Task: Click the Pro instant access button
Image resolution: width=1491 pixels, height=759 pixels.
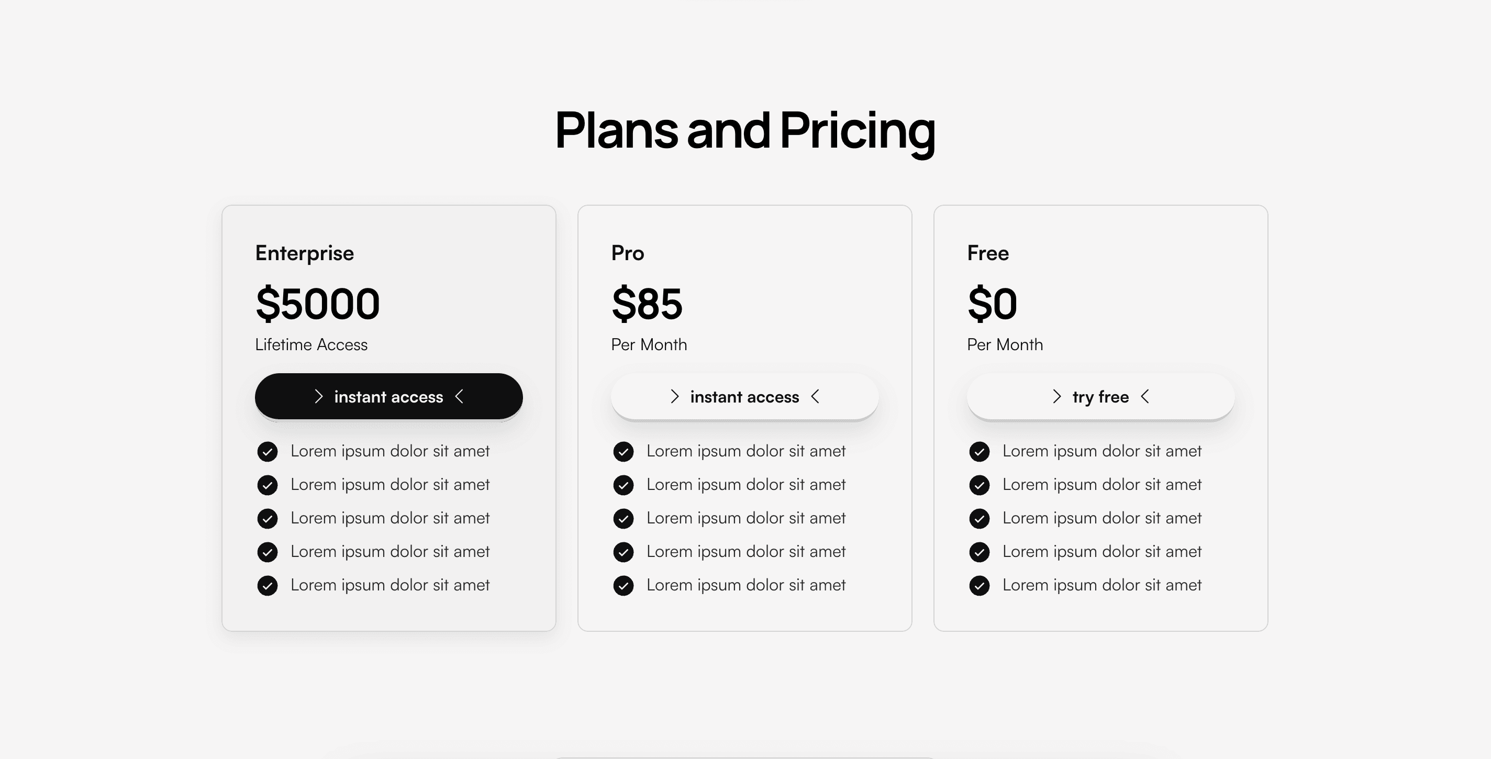Action: pos(744,396)
